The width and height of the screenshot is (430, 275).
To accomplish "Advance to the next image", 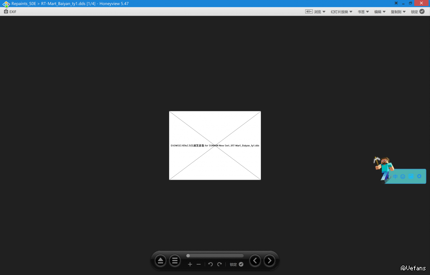I will click(270, 261).
